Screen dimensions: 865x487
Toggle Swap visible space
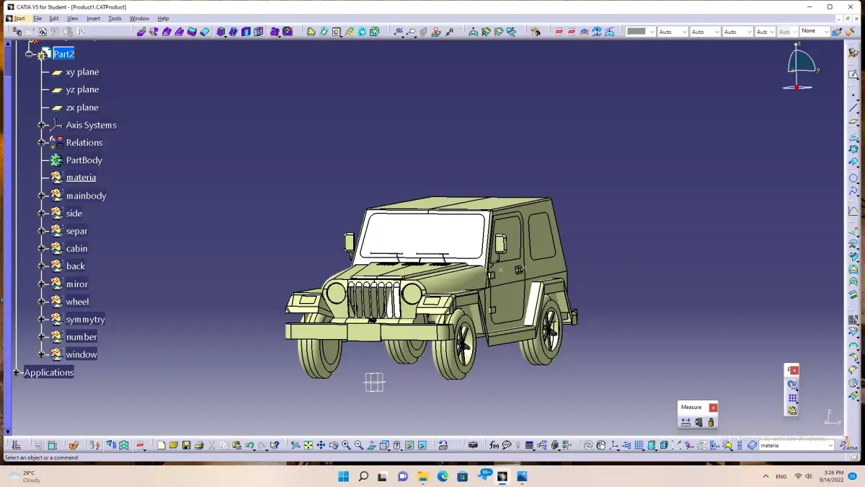coord(422,445)
